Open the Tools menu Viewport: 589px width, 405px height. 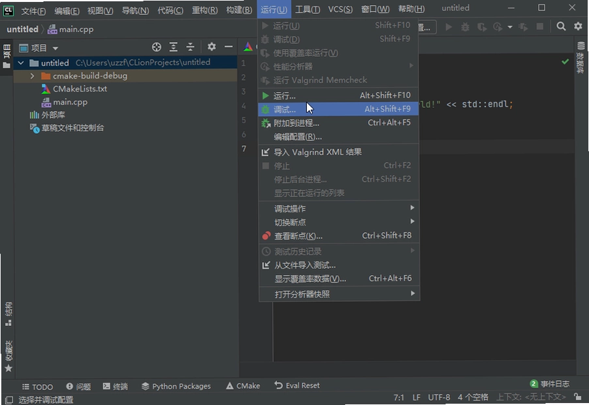pyautogui.click(x=308, y=10)
